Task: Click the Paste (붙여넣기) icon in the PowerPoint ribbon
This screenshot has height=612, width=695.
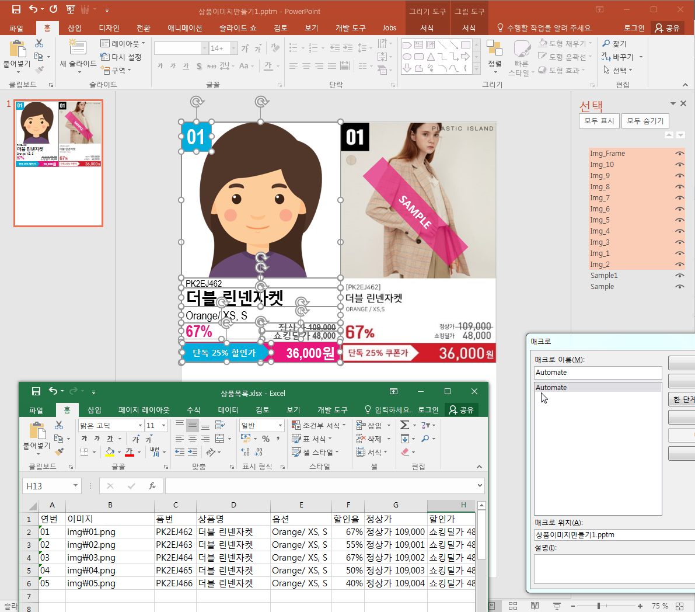Action: (18, 49)
